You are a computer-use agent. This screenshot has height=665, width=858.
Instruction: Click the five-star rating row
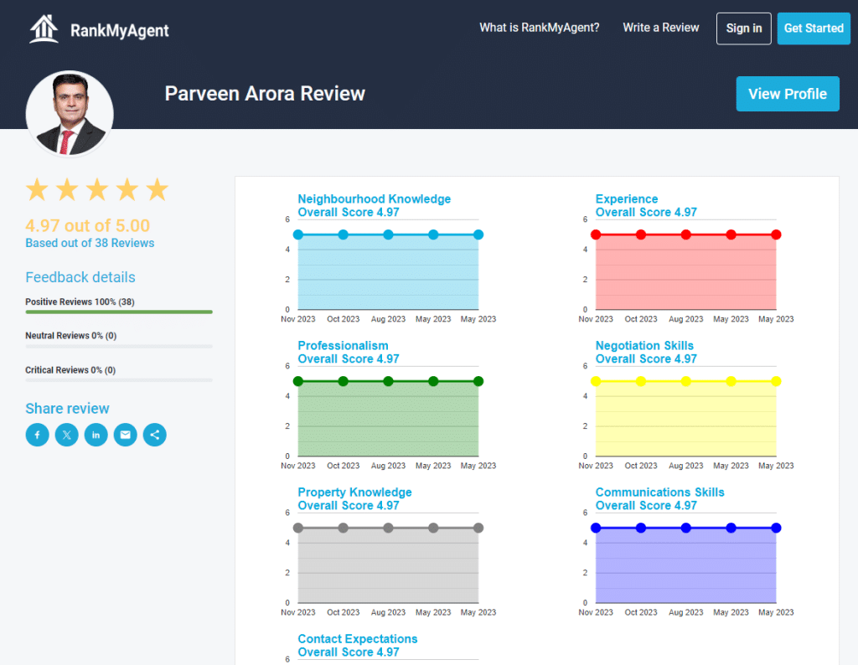pyautogui.click(x=97, y=190)
